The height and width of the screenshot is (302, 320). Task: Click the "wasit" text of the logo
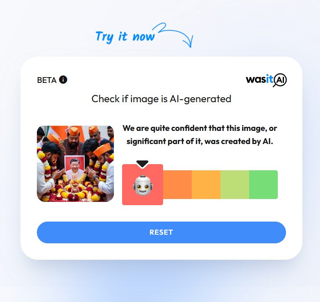[259, 79]
